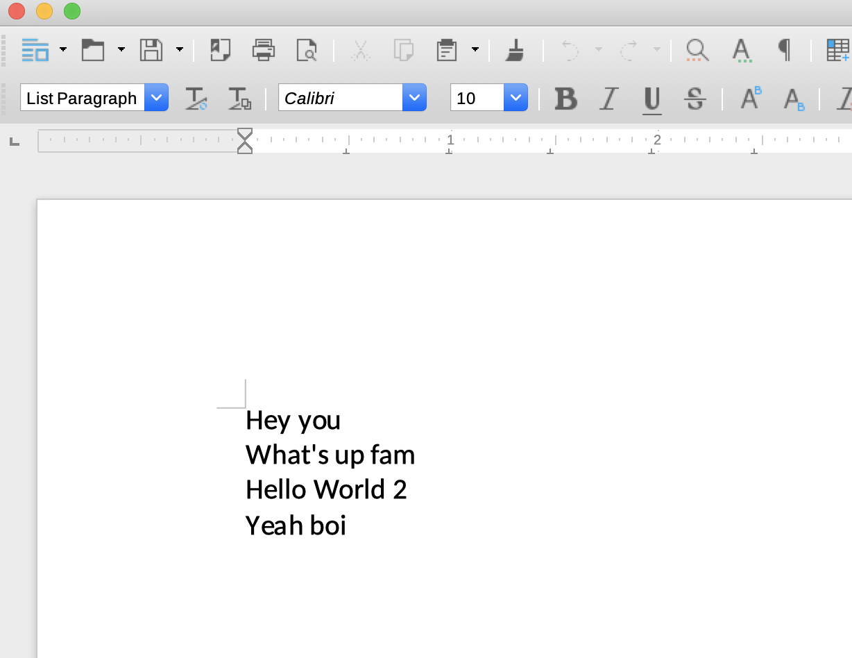Click the Cut scissors icon
The height and width of the screenshot is (658, 852).
tap(359, 50)
